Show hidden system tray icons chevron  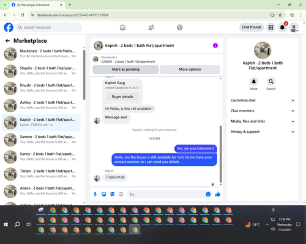click(x=267, y=224)
